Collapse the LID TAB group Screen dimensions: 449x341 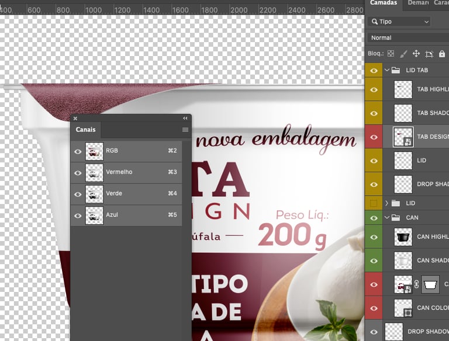point(386,70)
